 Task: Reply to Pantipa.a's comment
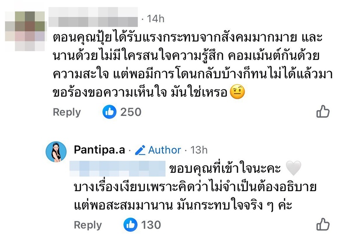tap(88, 225)
